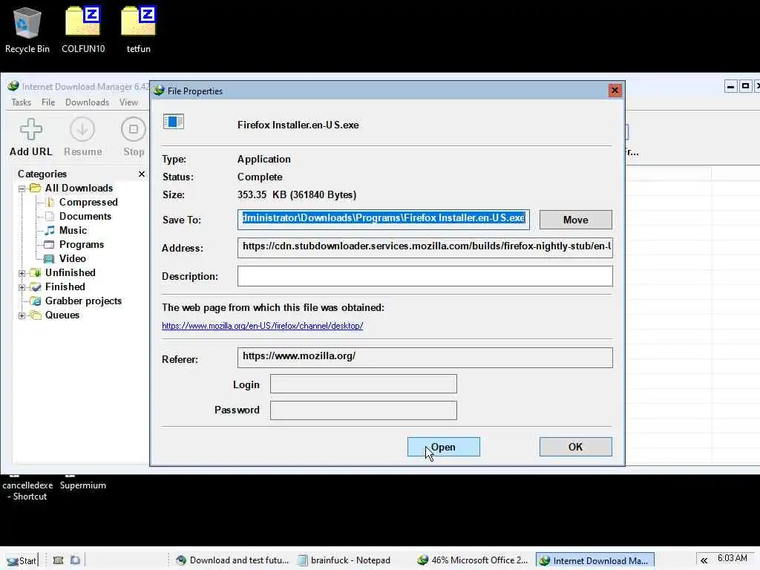Switch to Download and test futu... taskbar item
This screenshot has height=570, width=760.
tap(232, 560)
